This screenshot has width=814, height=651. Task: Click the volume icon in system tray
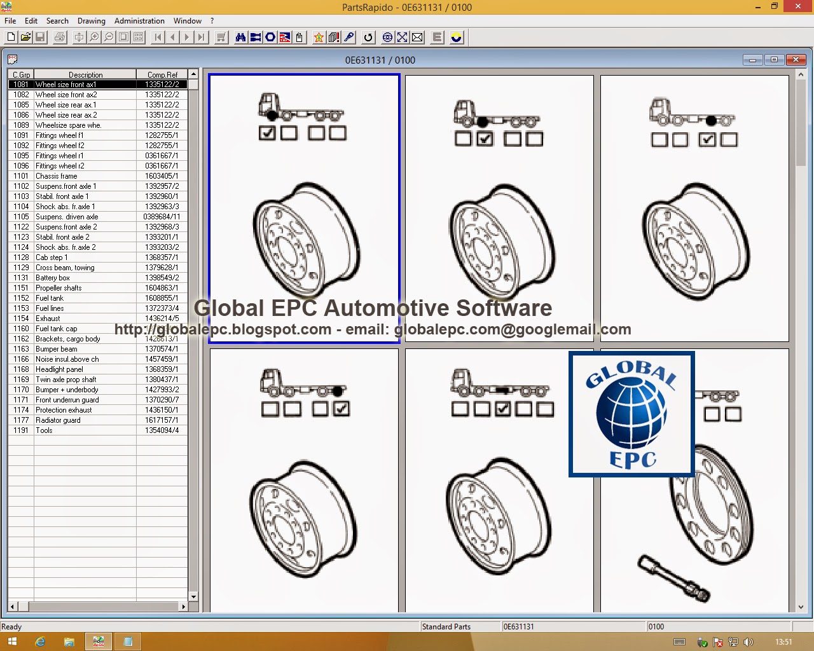click(x=748, y=642)
